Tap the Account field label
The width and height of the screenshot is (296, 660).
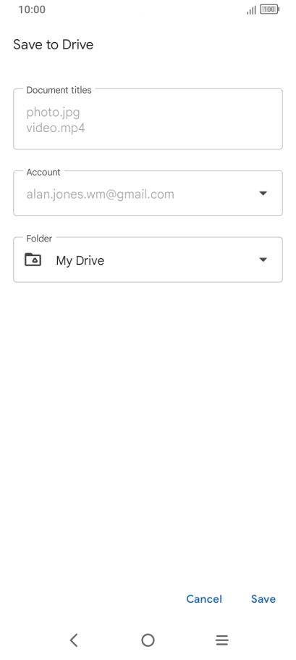[43, 172]
